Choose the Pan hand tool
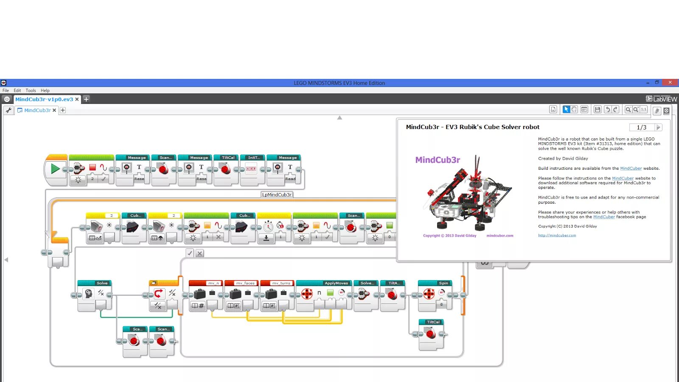The image size is (679, 382). 574,110
